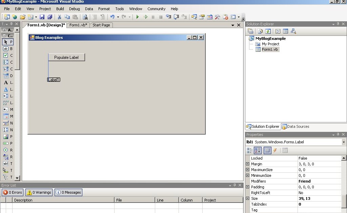Click the Properties grid scroll up arrow
This screenshot has width=347, height=213.
[344, 158]
